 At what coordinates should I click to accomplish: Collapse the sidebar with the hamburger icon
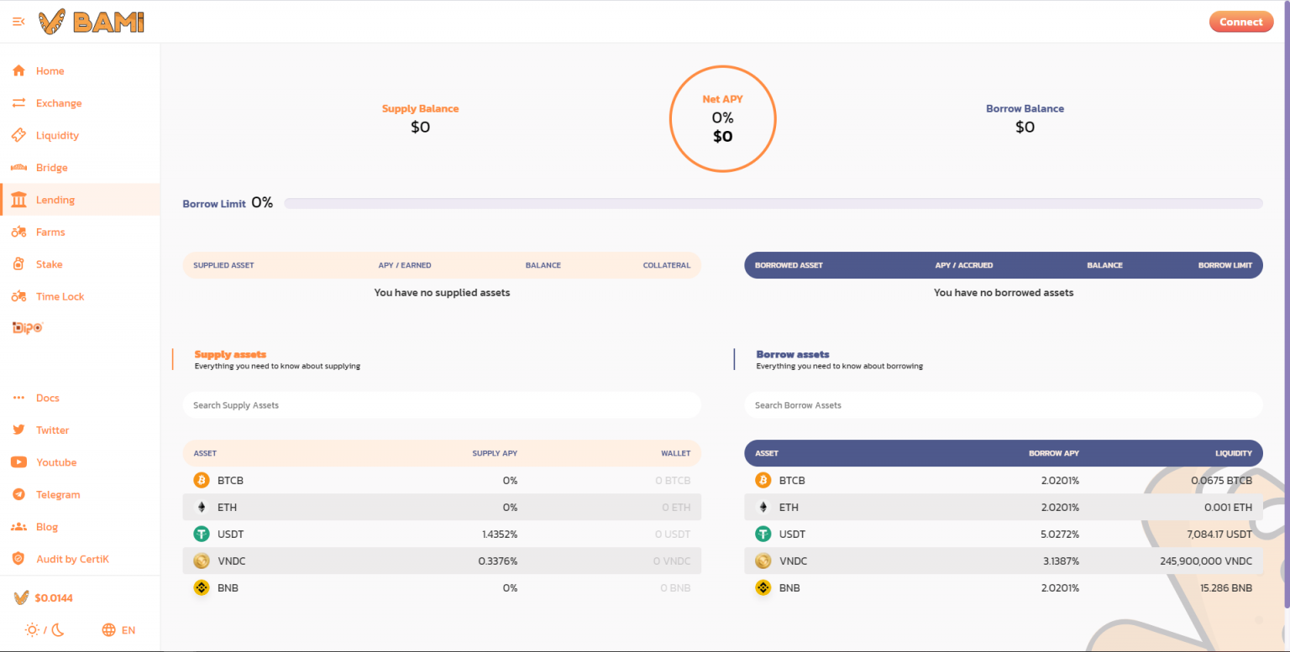click(x=18, y=22)
